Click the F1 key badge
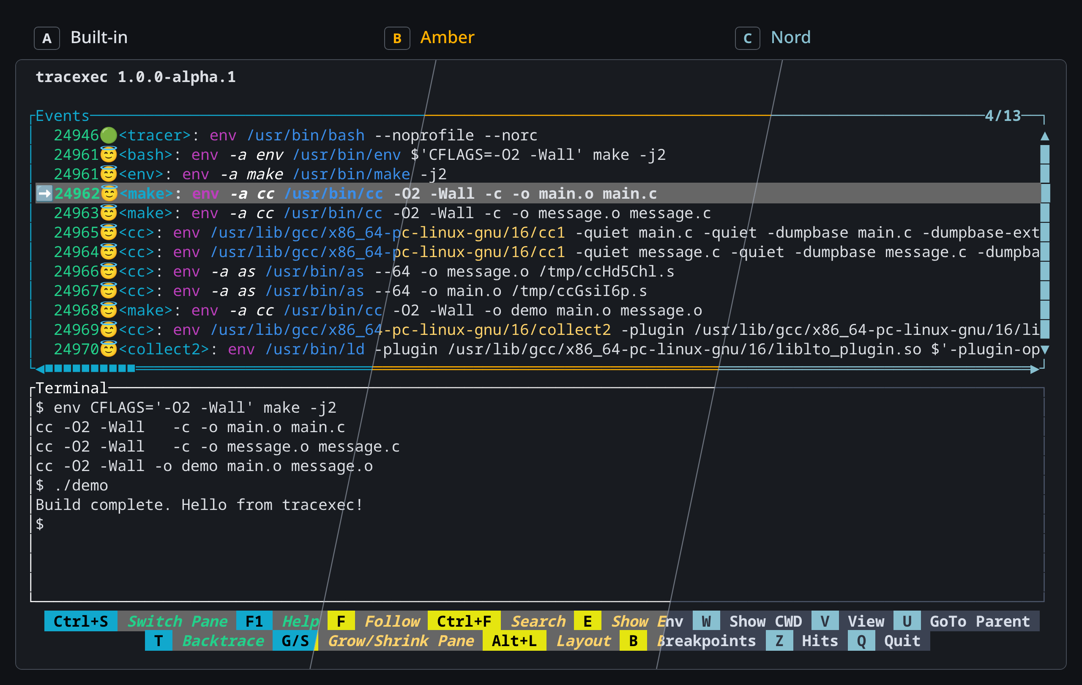Viewport: 1082px width, 685px height. tap(254, 621)
